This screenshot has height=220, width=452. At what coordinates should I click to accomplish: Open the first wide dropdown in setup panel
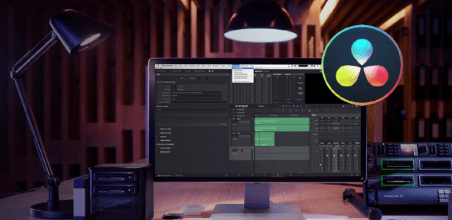(197, 92)
